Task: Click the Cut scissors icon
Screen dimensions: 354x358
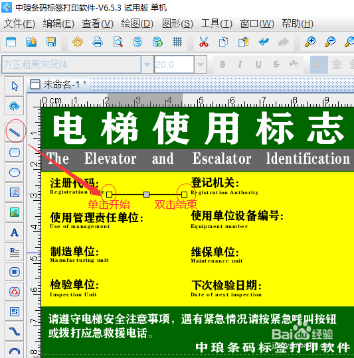Action: (203, 42)
